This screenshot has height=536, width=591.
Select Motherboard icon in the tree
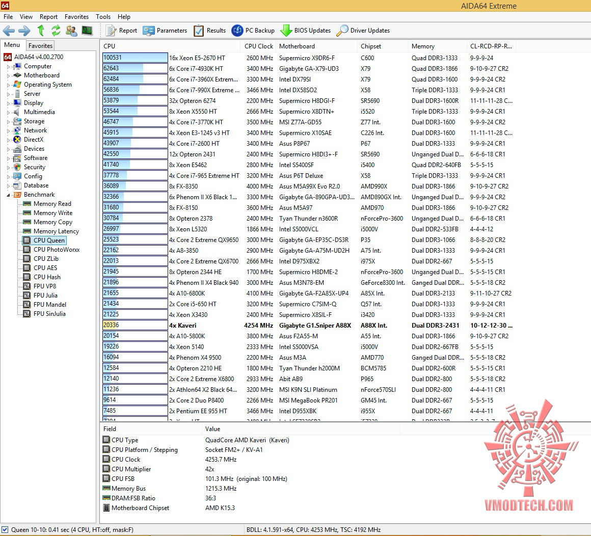pos(17,75)
